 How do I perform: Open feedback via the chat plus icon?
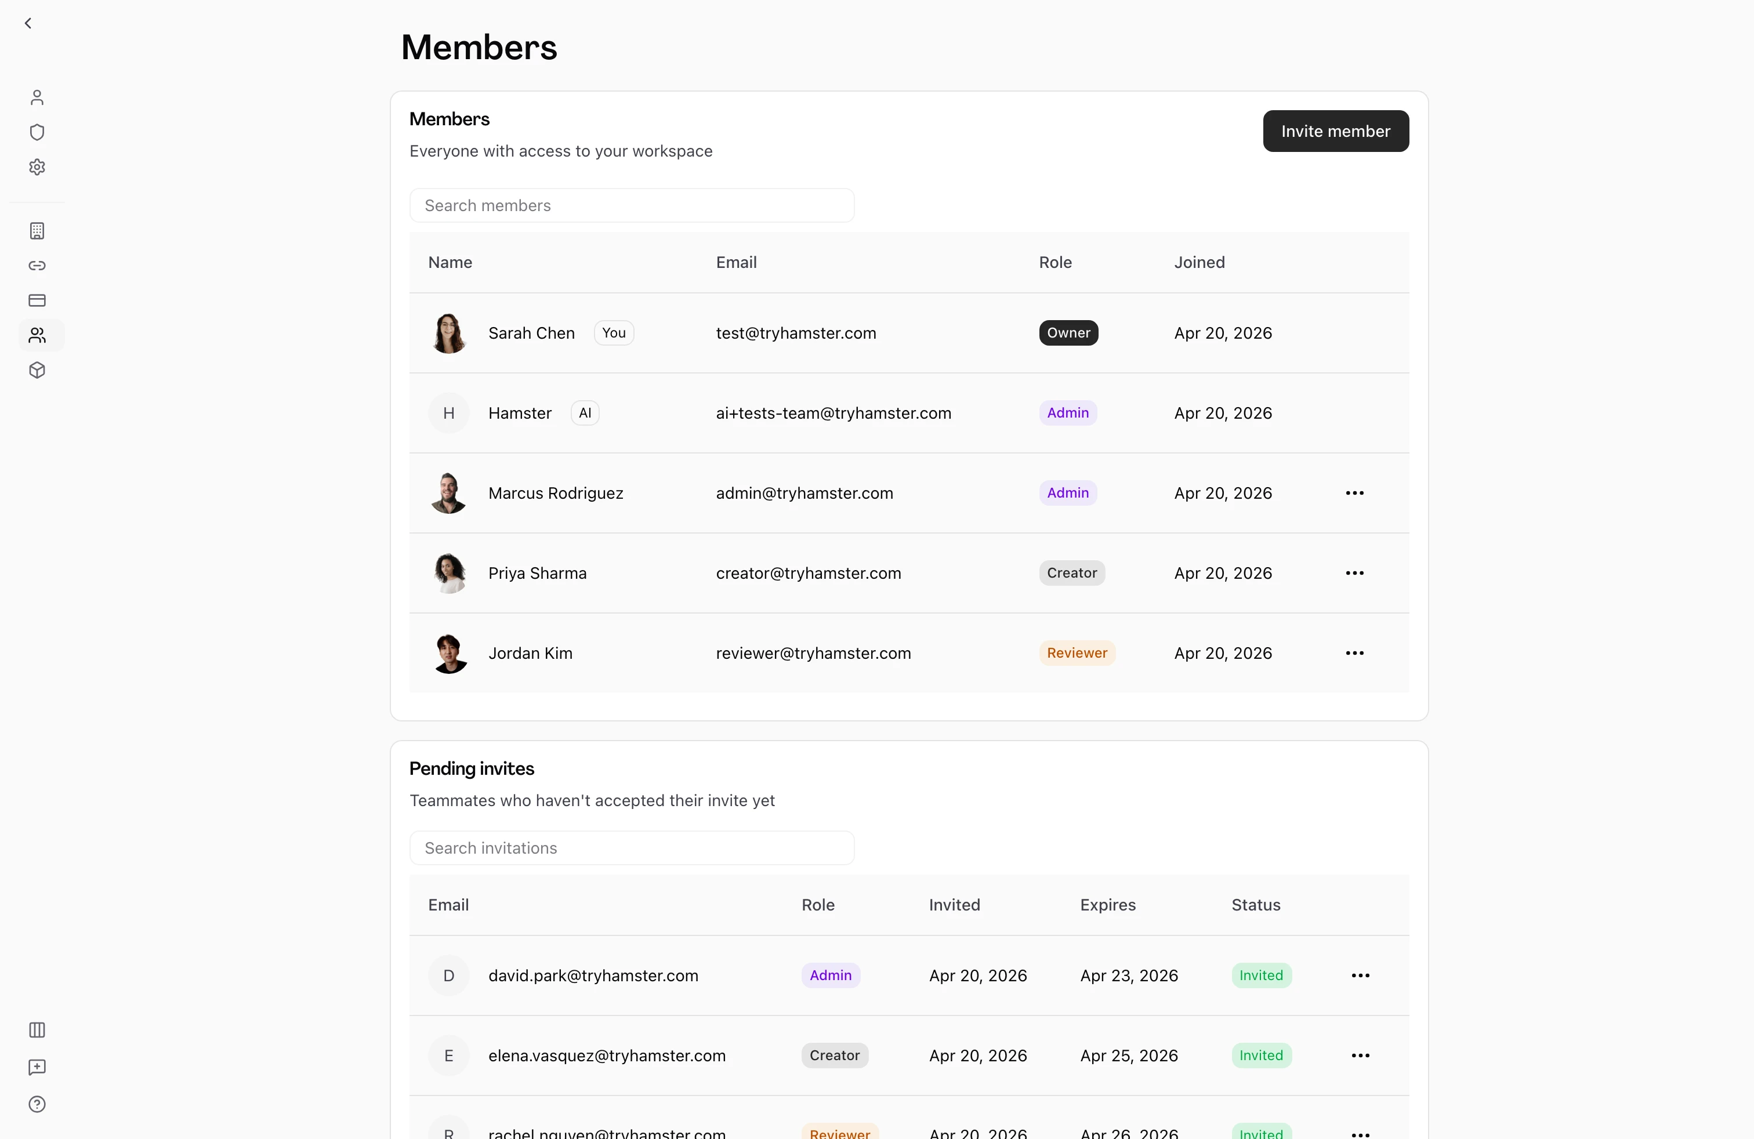37,1067
